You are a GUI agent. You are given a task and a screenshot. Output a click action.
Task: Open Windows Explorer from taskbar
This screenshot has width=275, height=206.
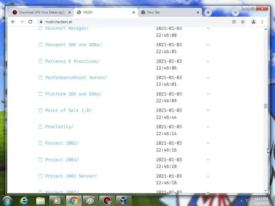coord(41,201)
